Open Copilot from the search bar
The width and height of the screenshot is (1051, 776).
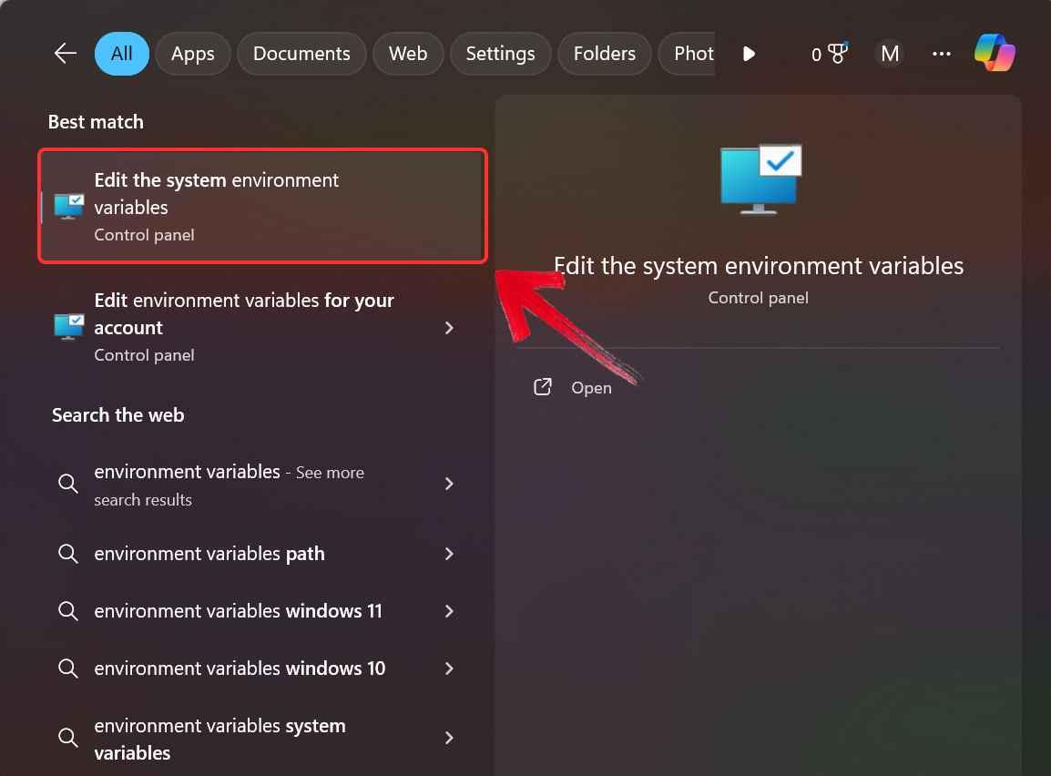point(994,53)
